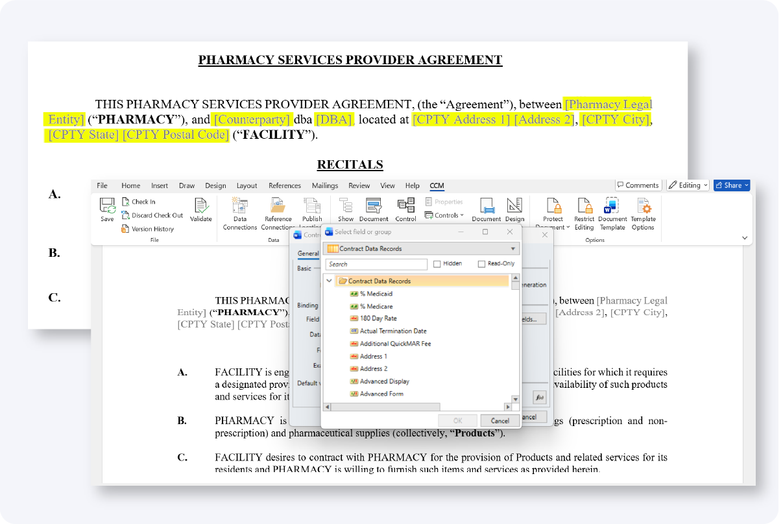The width and height of the screenshot is (783, 524).
Task: Collapse the Contract Data Records tree node
Action: 330,281
